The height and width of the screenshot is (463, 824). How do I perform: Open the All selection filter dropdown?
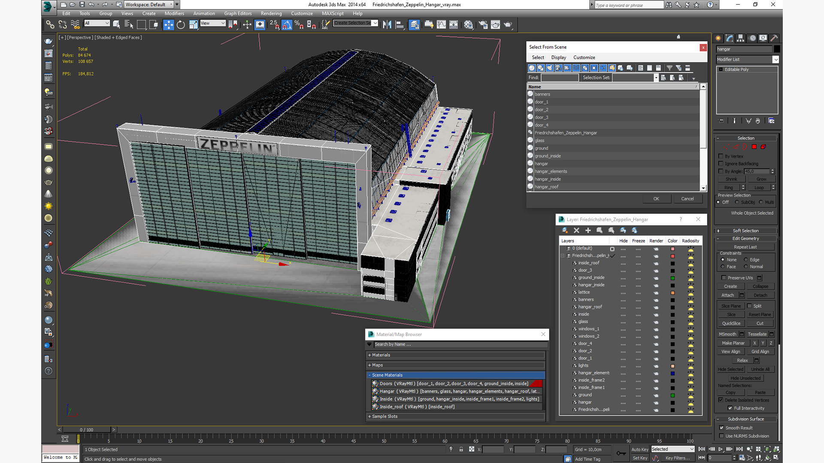[97, 23]
